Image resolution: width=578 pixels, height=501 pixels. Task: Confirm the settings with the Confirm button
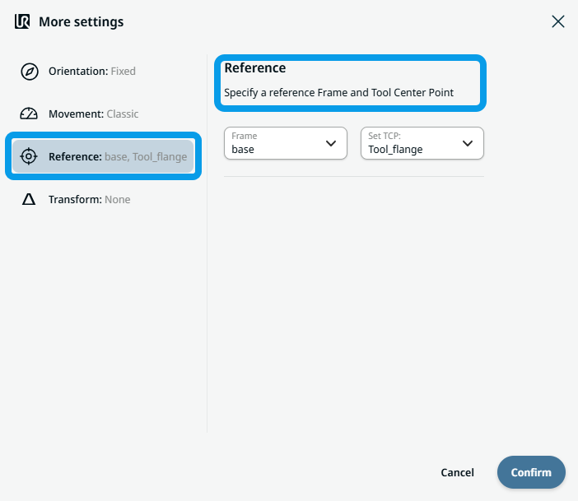coord(531,472)
